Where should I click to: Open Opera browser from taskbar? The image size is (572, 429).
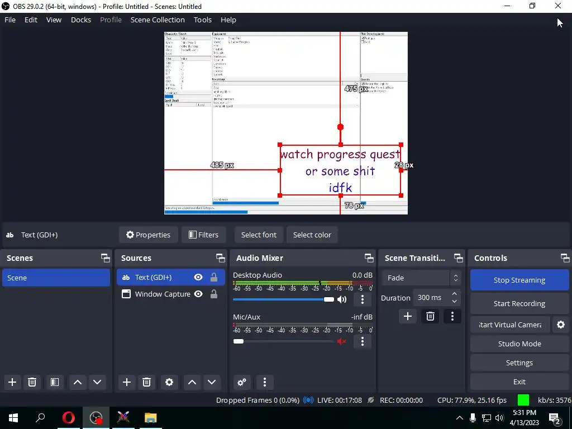[69, 418]
